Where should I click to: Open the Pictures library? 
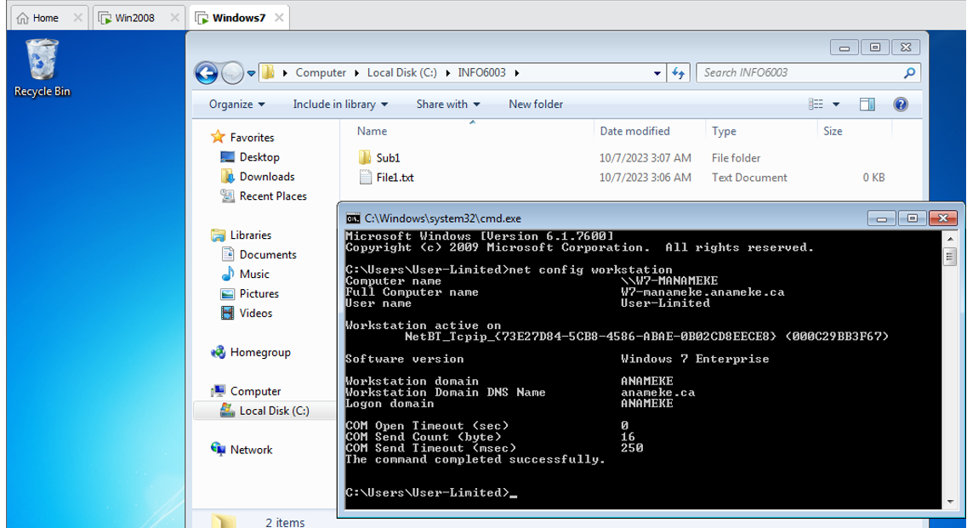pyautogui.click(x=253, y=293)
